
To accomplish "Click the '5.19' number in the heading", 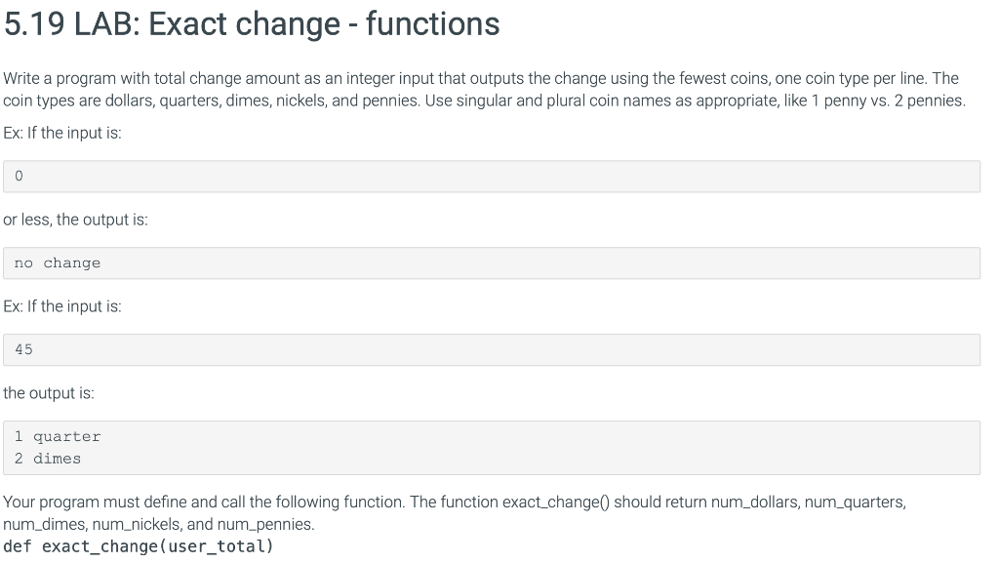I will click(x=34, y=24).
